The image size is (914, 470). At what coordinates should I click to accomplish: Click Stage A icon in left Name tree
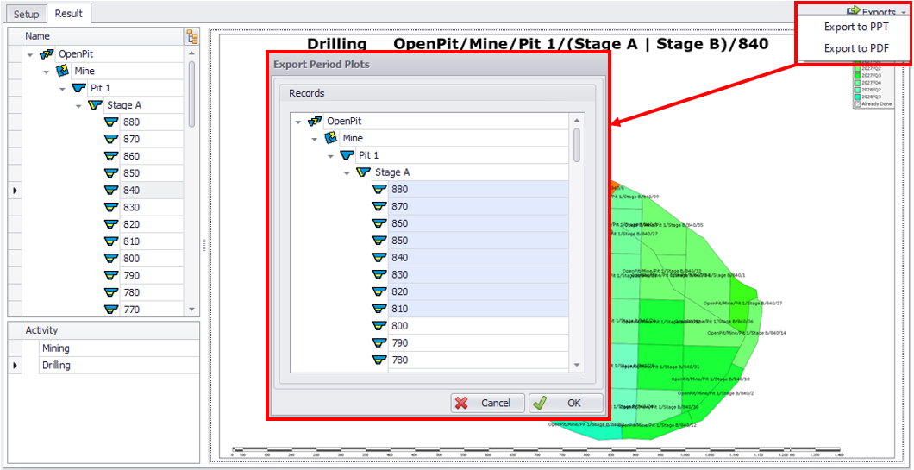click(x=95, y=105)
